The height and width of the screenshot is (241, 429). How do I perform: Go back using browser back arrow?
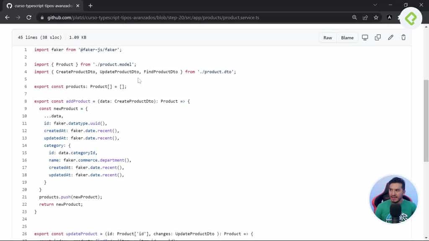point(7,18)
